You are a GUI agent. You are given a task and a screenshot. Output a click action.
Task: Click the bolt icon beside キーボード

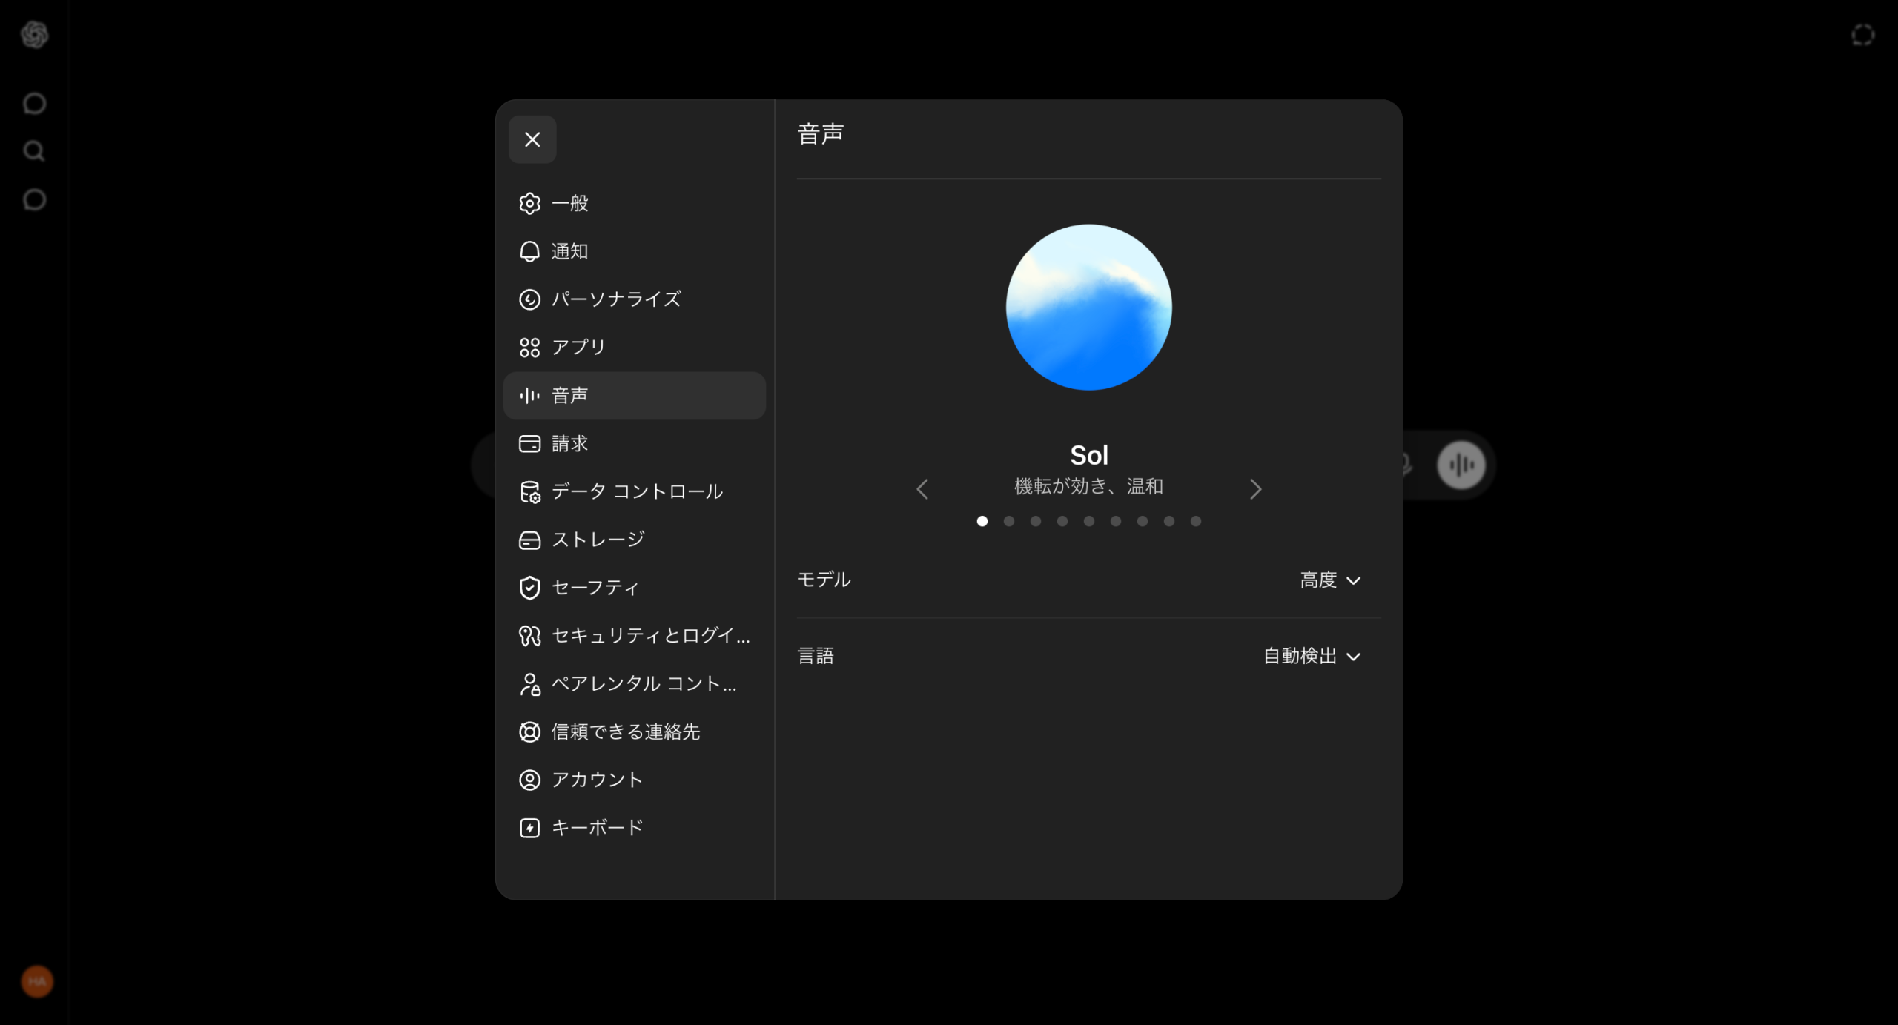click(x=529, y=828)
